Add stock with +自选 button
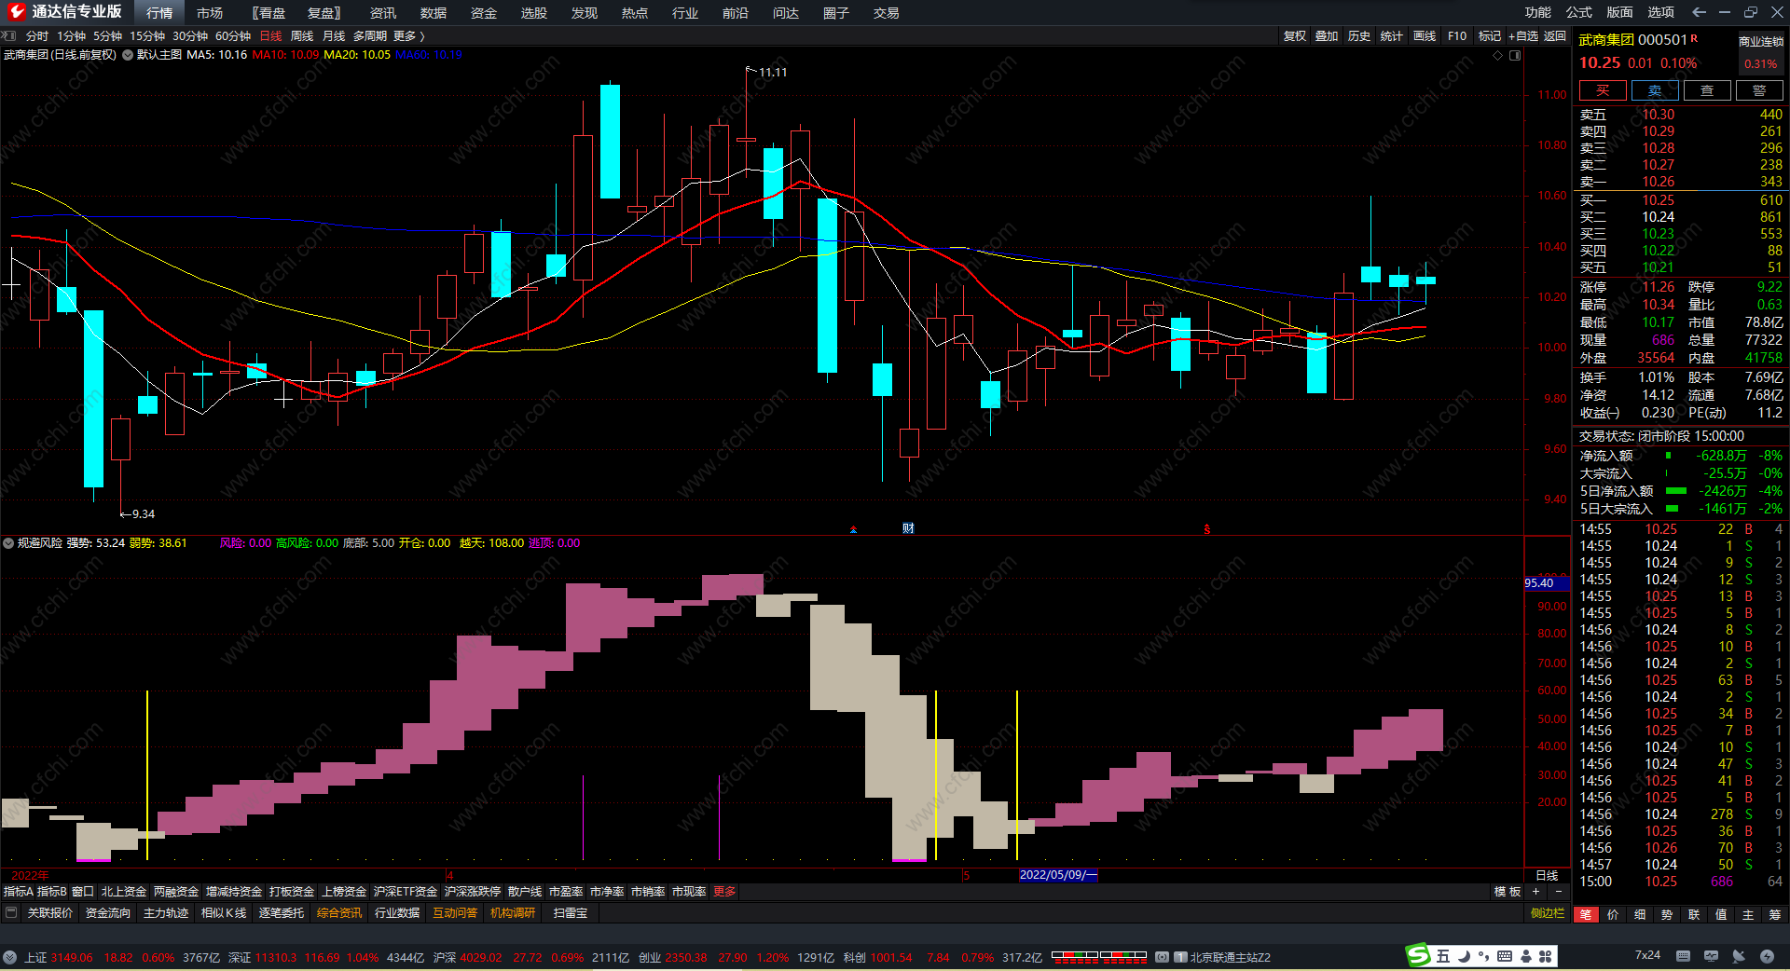Image resolution: width=1790 pixels, height=971 pixels. [x=1523, y=36]
